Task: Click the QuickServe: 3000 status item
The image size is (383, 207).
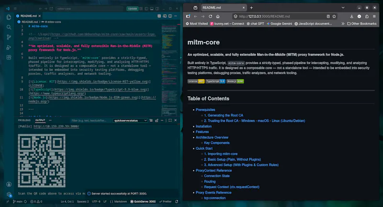Action: 143,202
